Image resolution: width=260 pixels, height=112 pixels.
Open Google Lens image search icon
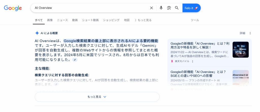click(169, 8)
